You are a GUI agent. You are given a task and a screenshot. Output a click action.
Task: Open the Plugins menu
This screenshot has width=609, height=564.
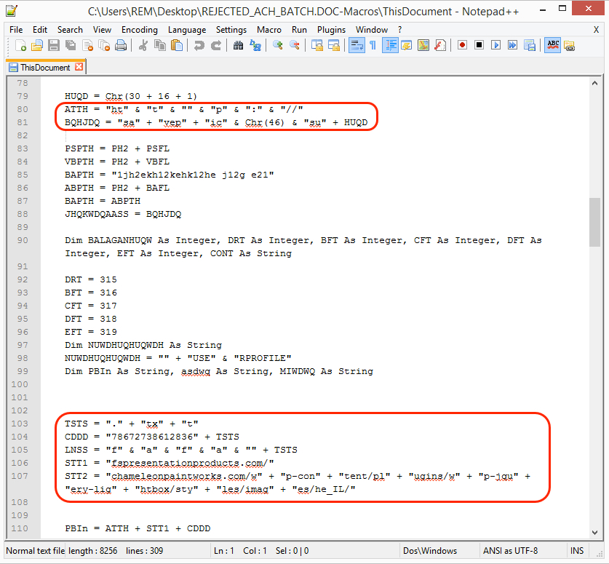pyautogui.click(x=331, y=30)
